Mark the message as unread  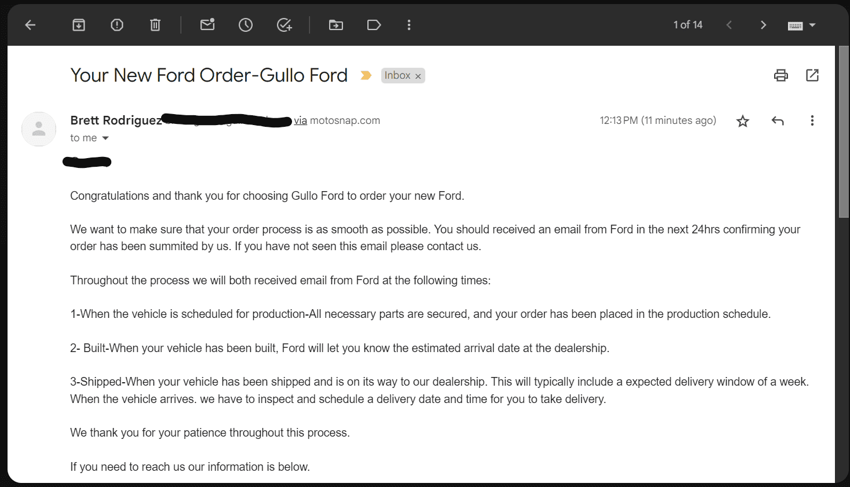click(207, 24)
